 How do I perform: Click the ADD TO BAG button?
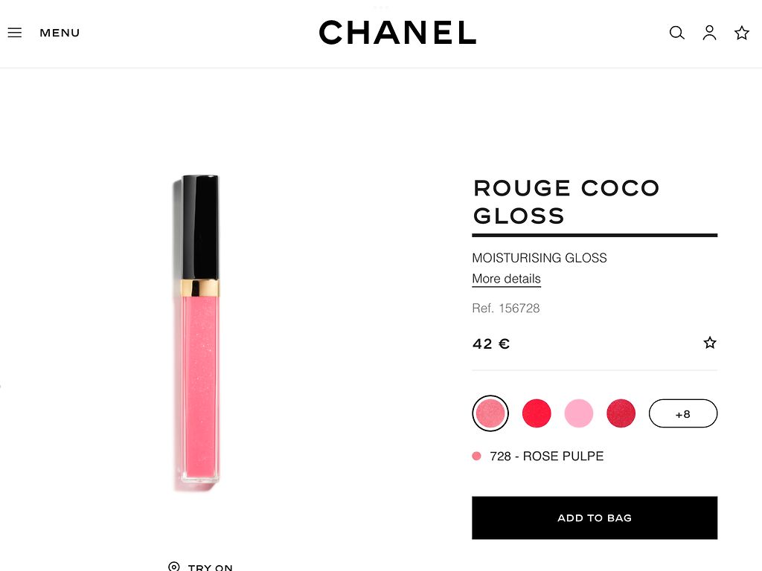[x=595, y=517]
